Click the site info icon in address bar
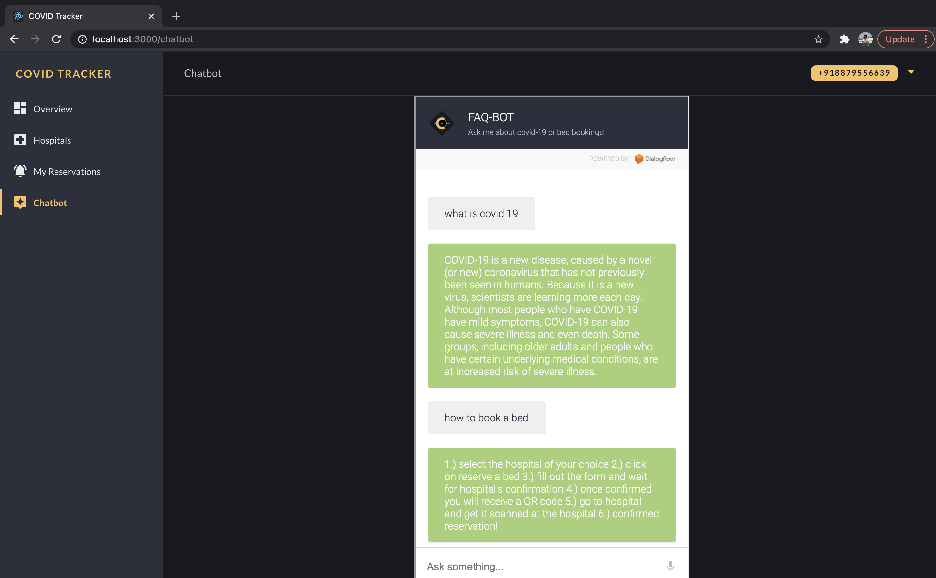Screen dimensions: 936x578 tap(82, 39)
